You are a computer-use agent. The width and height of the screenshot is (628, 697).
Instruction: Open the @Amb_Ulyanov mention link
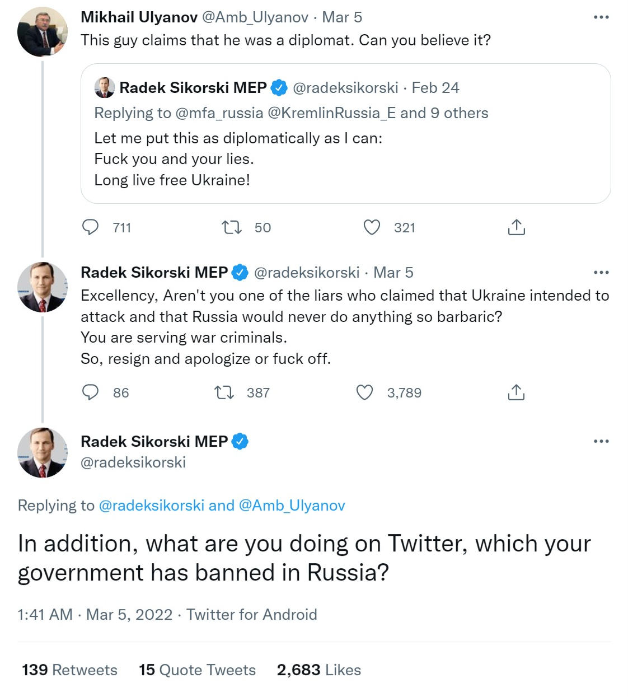292,506
